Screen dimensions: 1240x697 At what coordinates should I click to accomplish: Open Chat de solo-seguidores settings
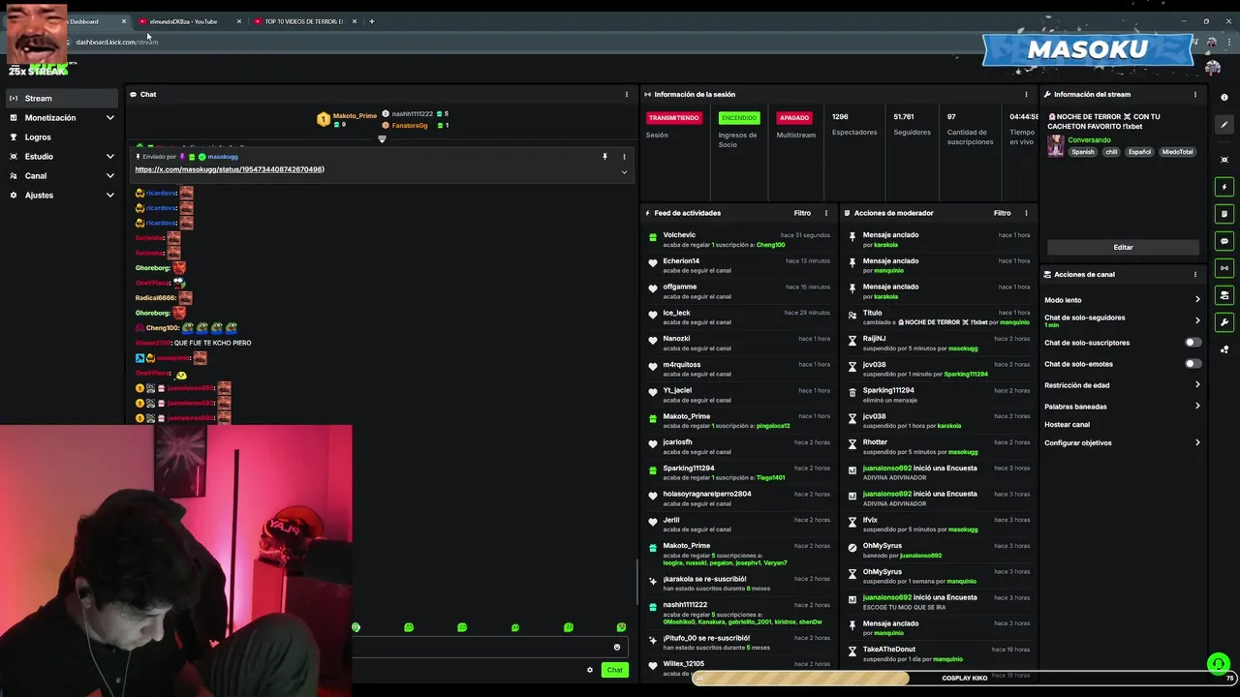(1122, 320)
